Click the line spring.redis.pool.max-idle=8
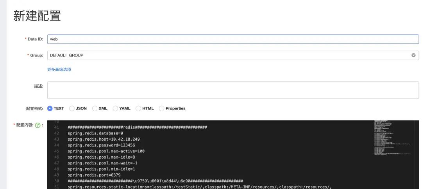The height and width of the screenshot is (189, 422). (101, 157)
